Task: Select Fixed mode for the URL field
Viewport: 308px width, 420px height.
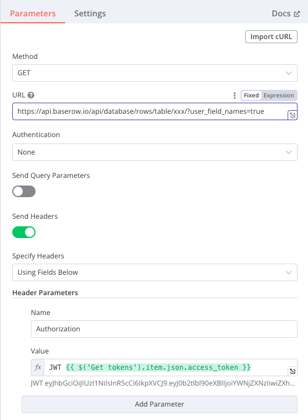Action: [x=252, y=95]
